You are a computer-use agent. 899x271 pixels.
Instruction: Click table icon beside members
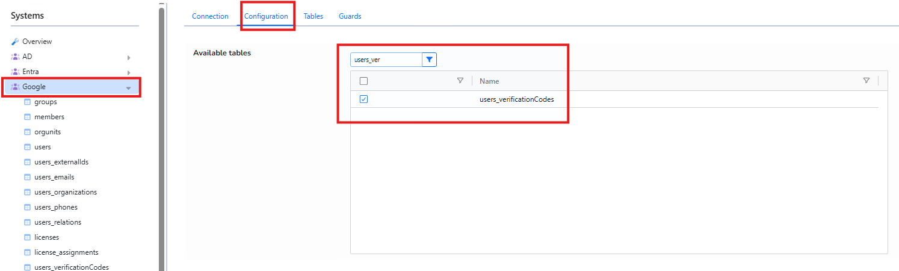click(28, 117)
